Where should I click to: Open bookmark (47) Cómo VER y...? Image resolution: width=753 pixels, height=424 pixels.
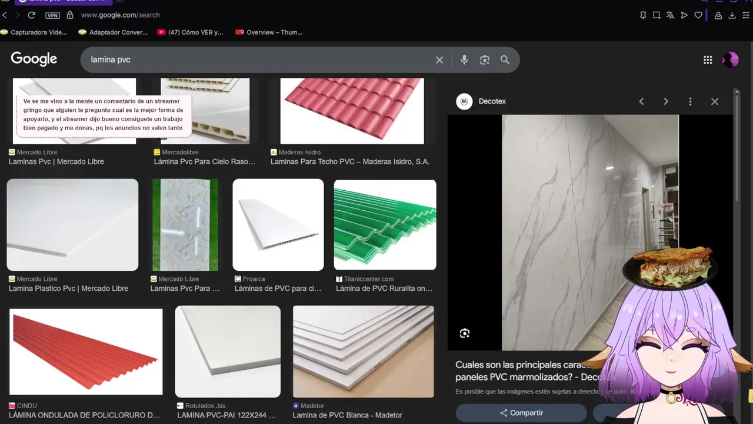[190, 32]
